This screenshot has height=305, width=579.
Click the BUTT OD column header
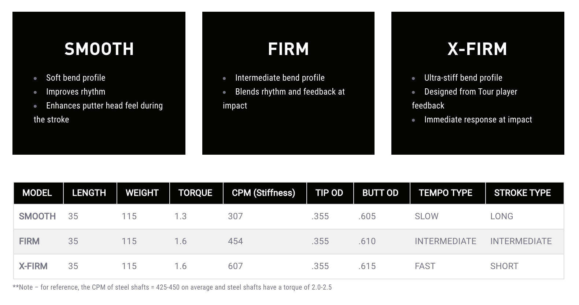pyautogui.click(x=380, y=193)
